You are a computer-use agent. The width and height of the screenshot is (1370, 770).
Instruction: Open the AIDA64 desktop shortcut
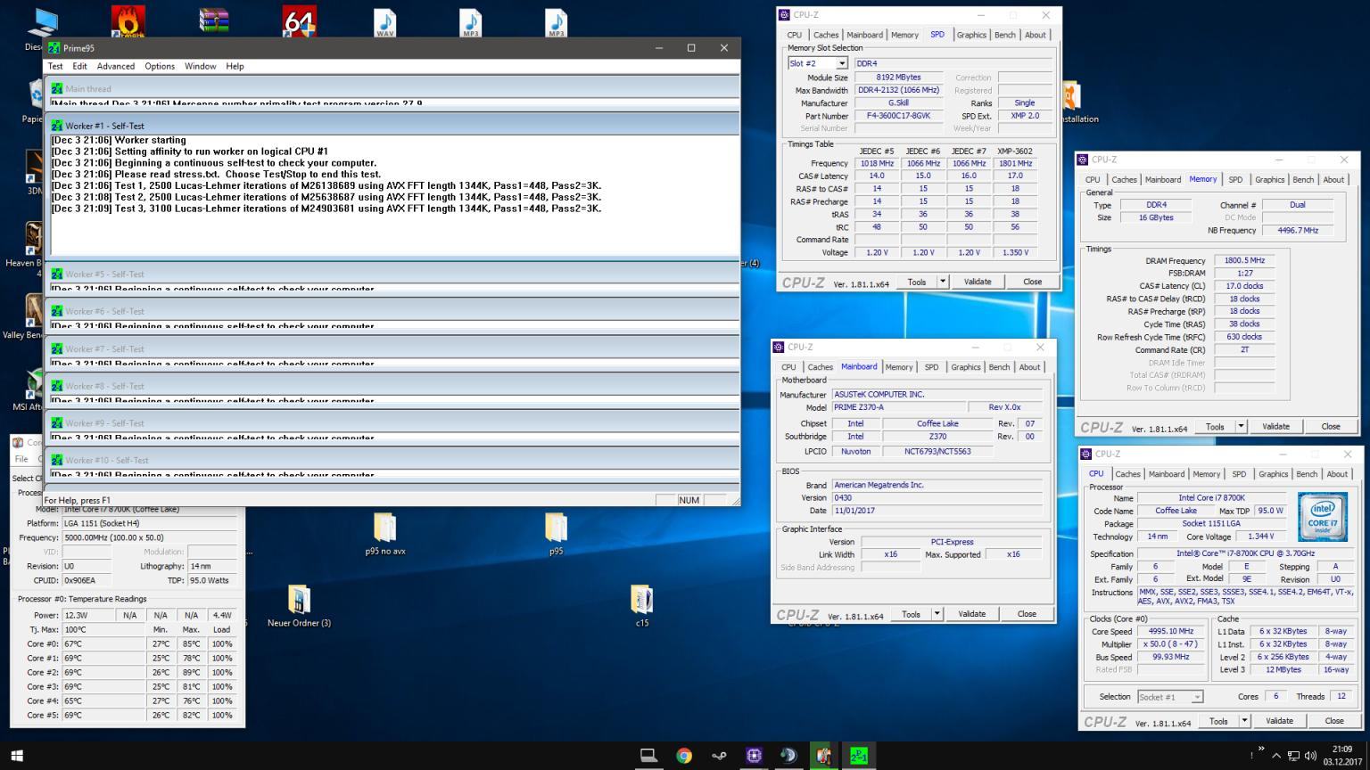click(x=299, y=20)
